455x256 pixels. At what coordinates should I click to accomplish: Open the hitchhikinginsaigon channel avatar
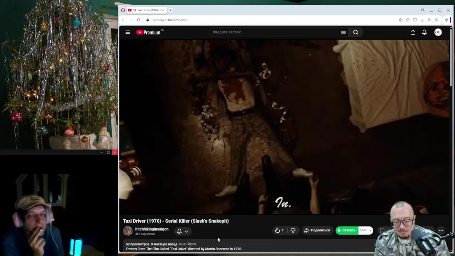point(128,231)
